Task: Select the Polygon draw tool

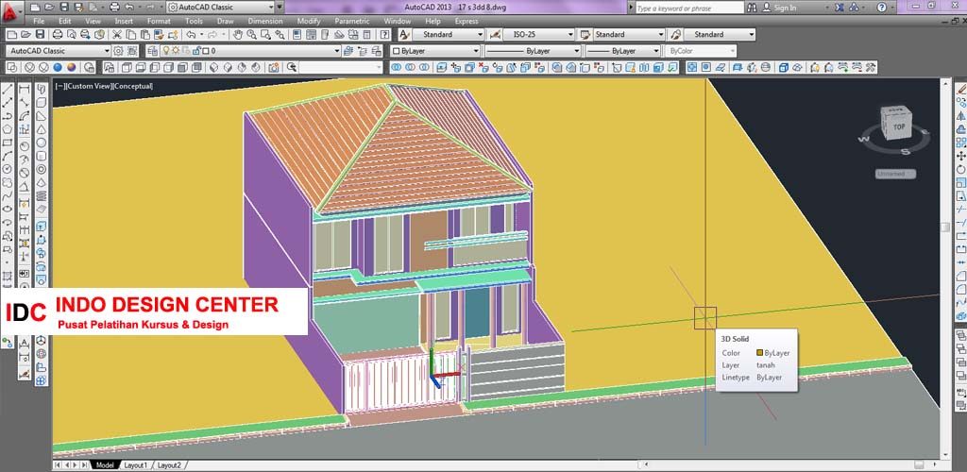Action: pyautogui.click(x=8, y=129)
